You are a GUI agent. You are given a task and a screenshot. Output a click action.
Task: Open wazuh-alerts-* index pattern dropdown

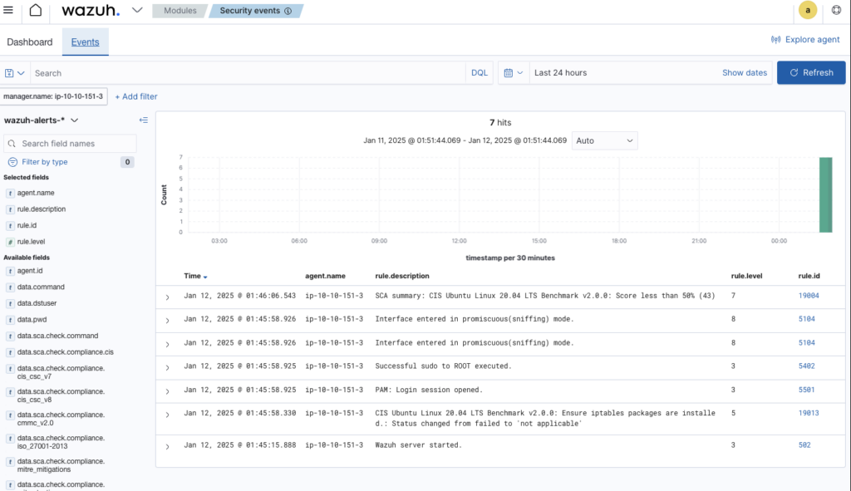coord(42,120)
